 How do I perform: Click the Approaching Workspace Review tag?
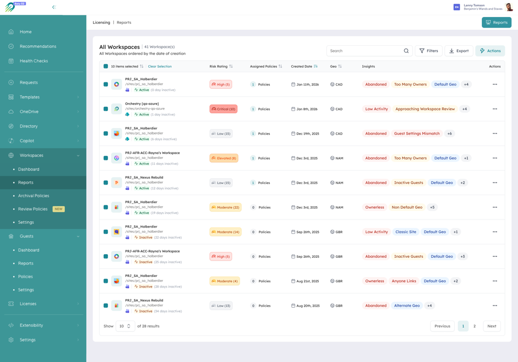(425, 109)
